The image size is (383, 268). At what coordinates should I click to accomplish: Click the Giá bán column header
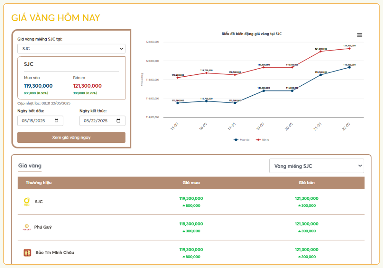tap(306, 183)
